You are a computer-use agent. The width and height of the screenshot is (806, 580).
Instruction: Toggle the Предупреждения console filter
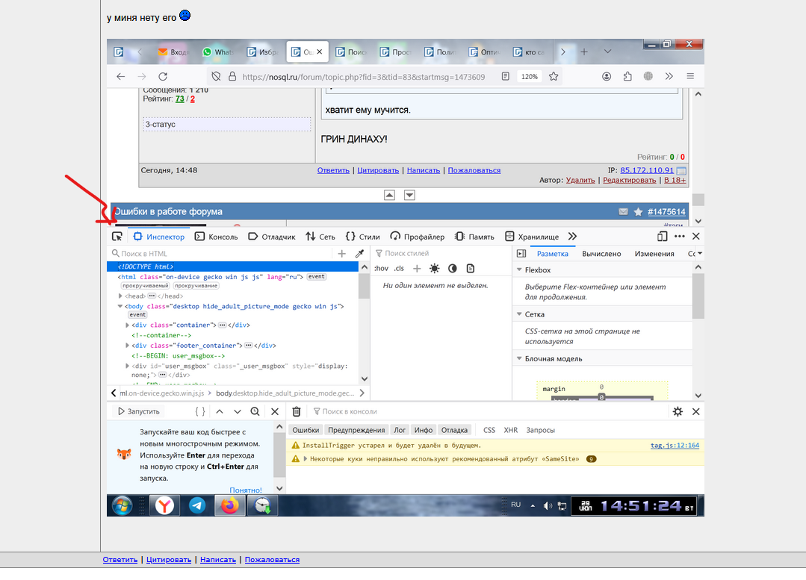coord(356,430)
